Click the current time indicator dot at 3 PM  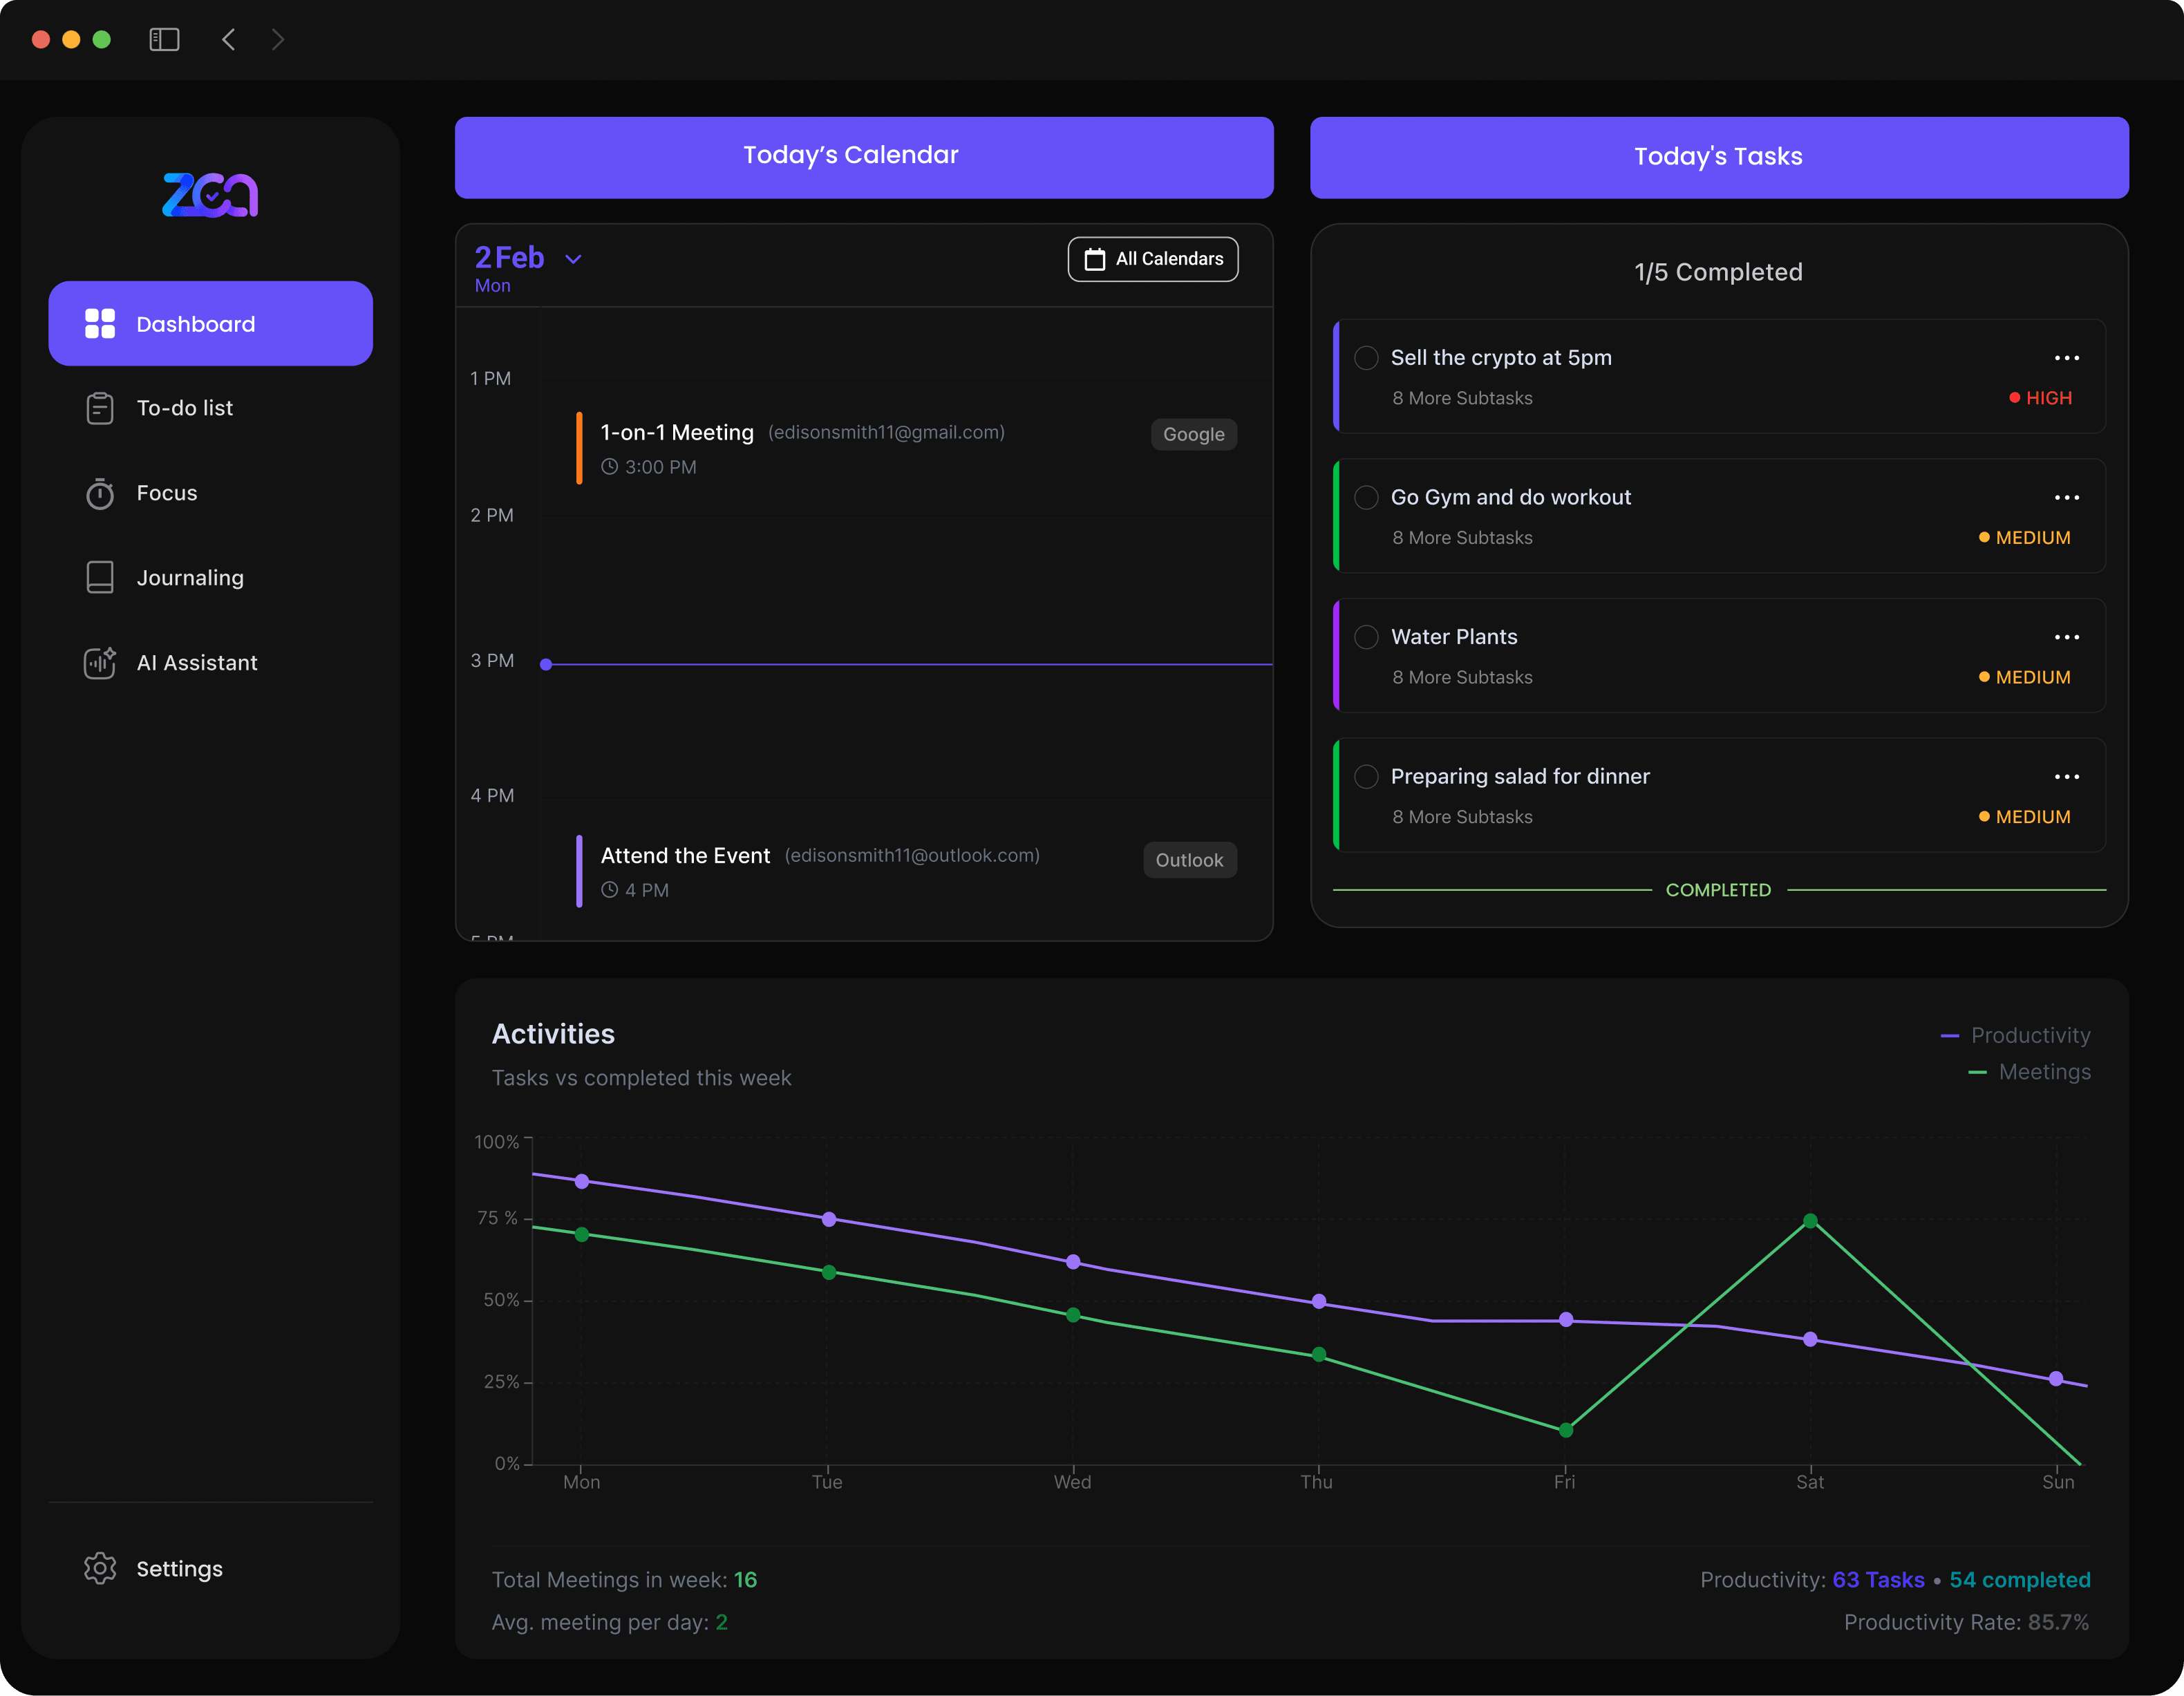tap(546, 664)
